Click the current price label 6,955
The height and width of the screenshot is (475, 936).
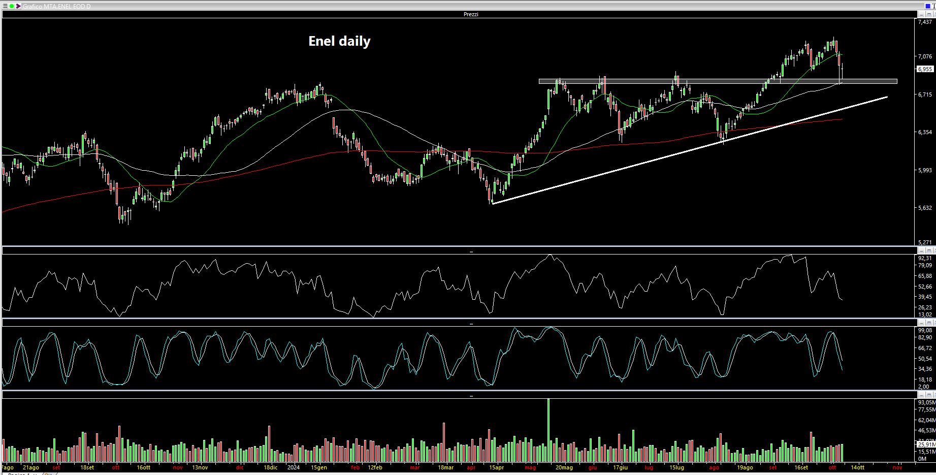(925, 69)
